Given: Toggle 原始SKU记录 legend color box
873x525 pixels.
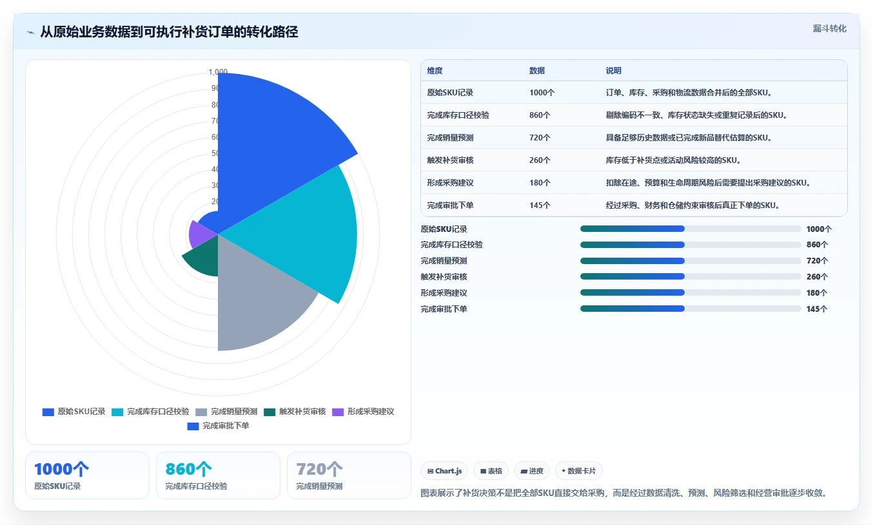Looking at the screenshot, I should (x=48, y=412).
